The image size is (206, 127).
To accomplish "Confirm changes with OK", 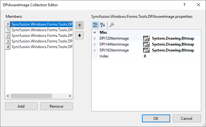I will pos(156,118).
